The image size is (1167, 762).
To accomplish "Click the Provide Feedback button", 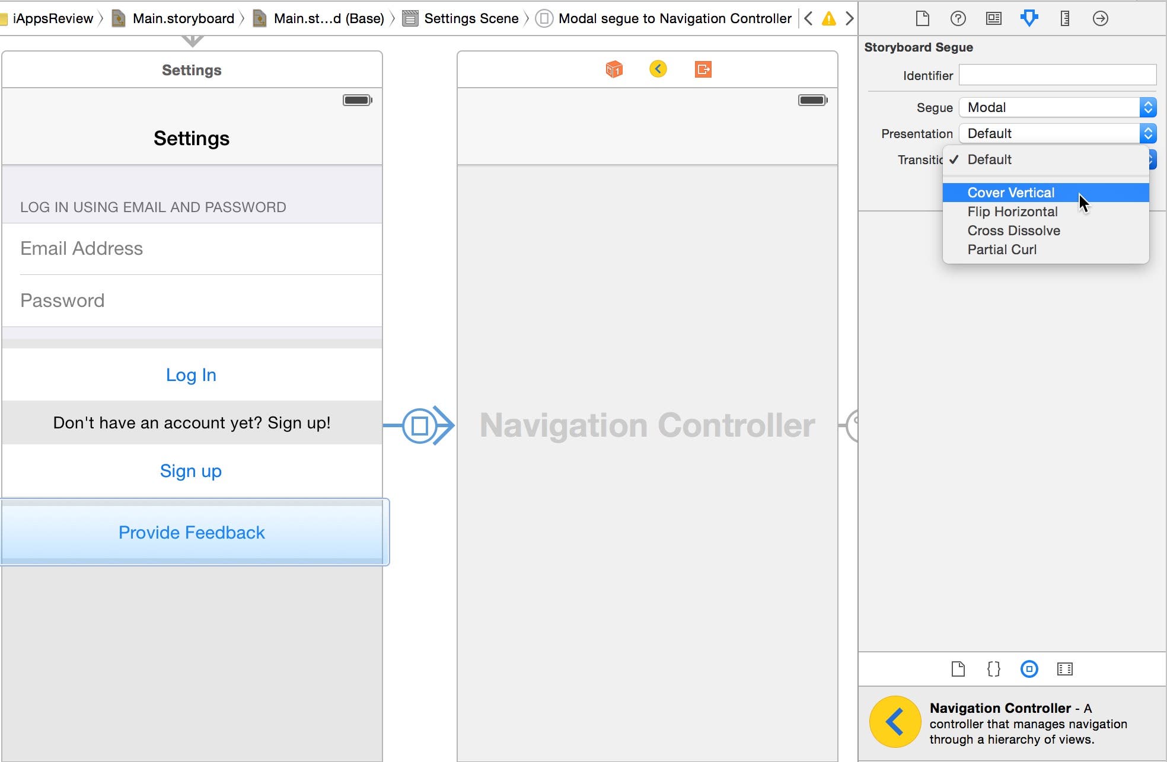I will tap(192, 532).
